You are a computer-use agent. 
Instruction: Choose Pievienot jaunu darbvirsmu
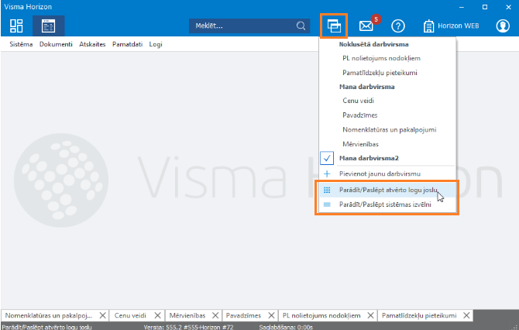click(x=380, y=174)
